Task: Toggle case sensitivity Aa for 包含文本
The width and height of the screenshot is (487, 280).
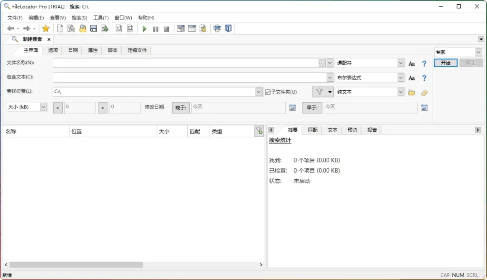Action: (x=411, y=77)
